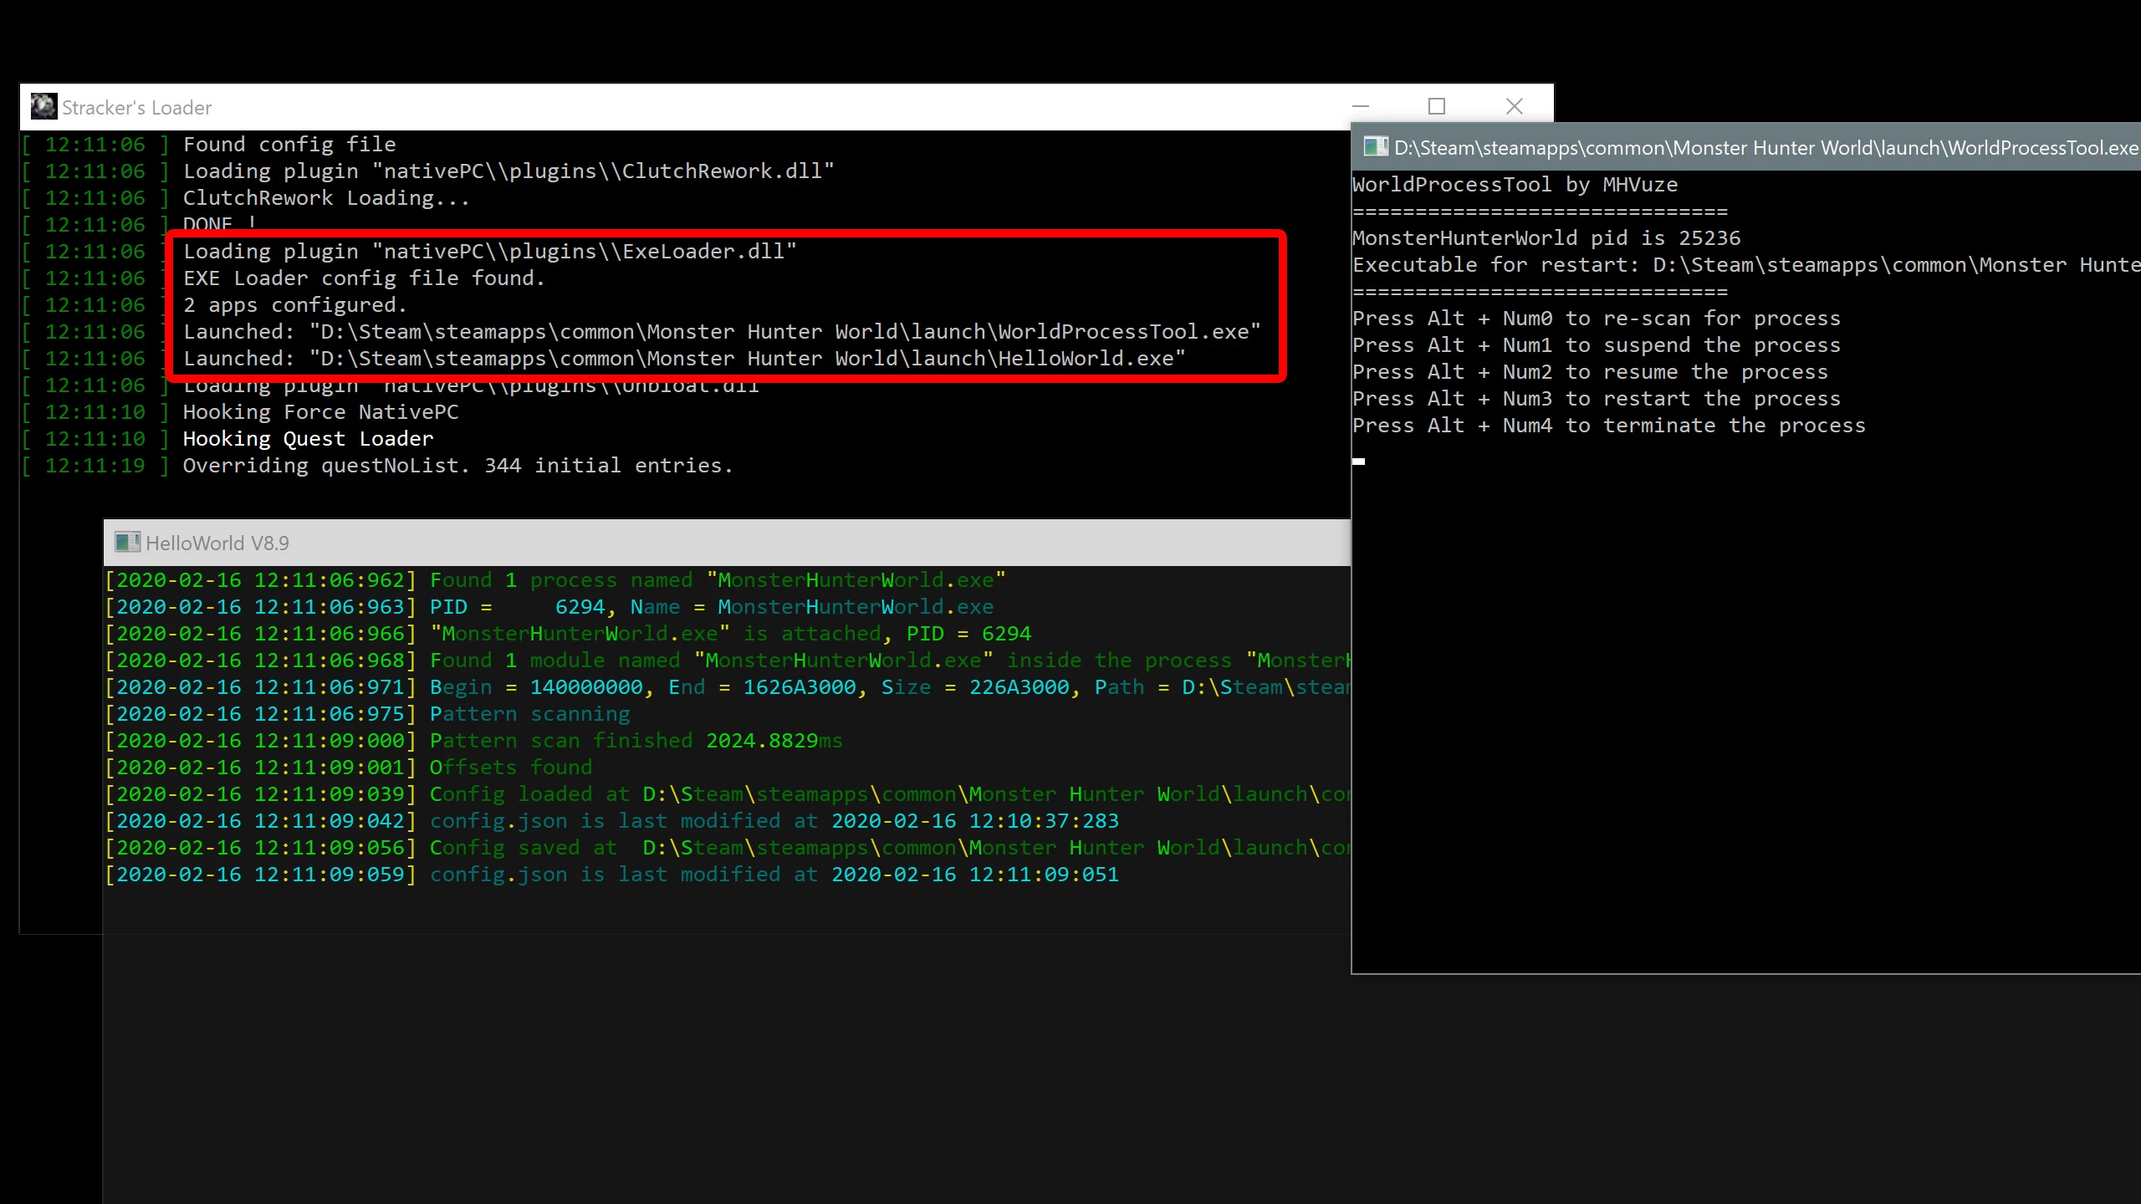The width and height of the screenshot is (2141, 1204).
Task: Click the "Hooking Quest Loader" line
Action: click(x=309, y=439)
